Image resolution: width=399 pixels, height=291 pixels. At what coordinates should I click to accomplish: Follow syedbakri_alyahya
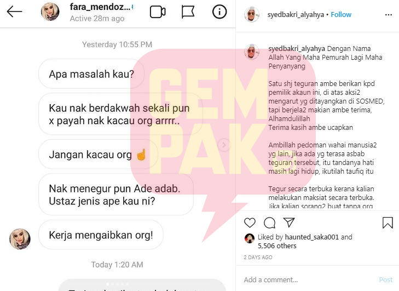pos(341,15)
